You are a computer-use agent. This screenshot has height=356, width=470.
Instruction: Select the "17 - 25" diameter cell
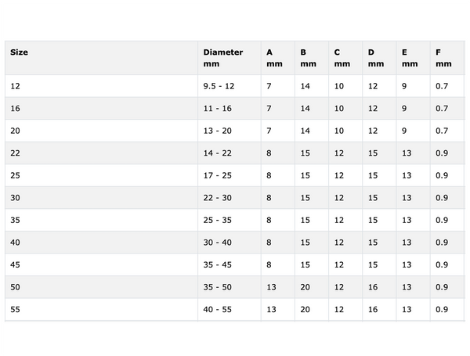tap(216, 175)
